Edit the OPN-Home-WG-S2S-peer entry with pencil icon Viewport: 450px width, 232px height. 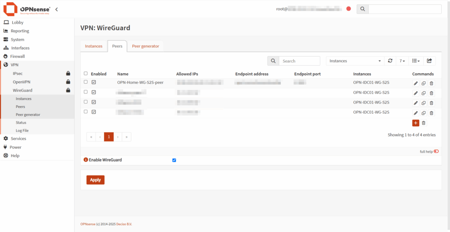coord(416,83)
